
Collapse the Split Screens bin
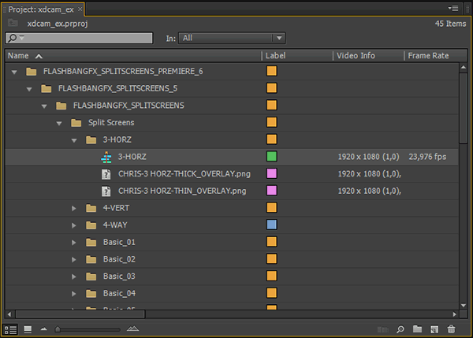click(x=59, y=123)
